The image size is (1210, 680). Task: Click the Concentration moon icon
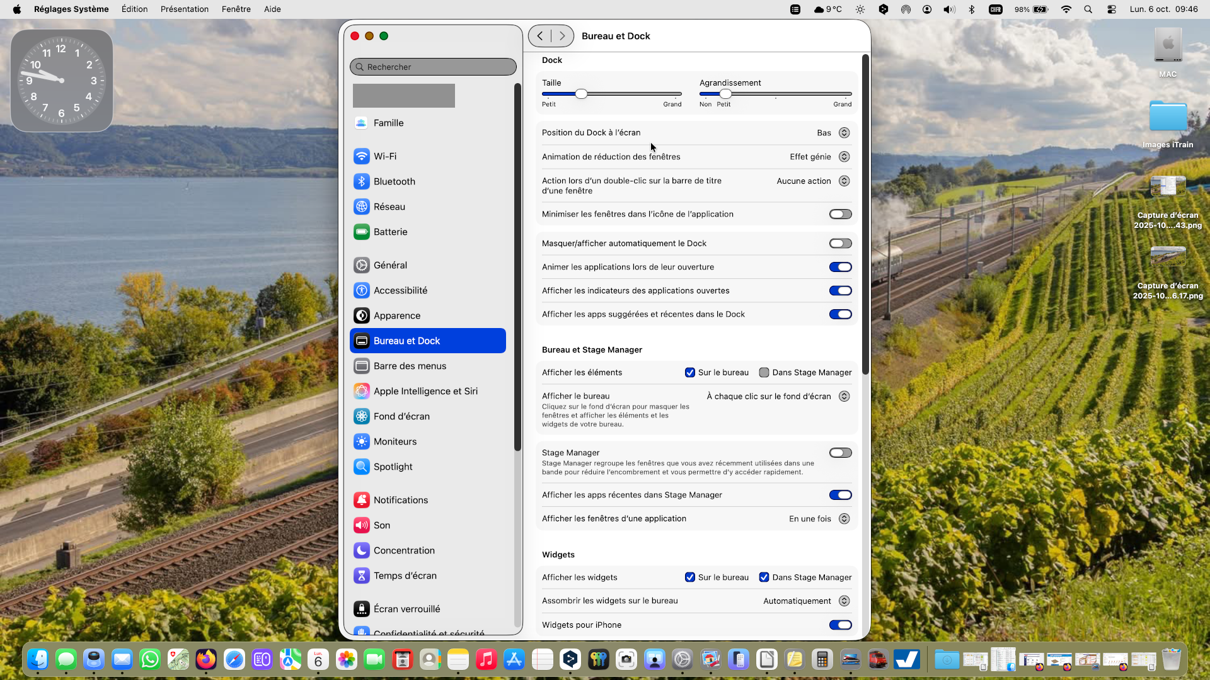pyautogui.click(x=361, y=550)
